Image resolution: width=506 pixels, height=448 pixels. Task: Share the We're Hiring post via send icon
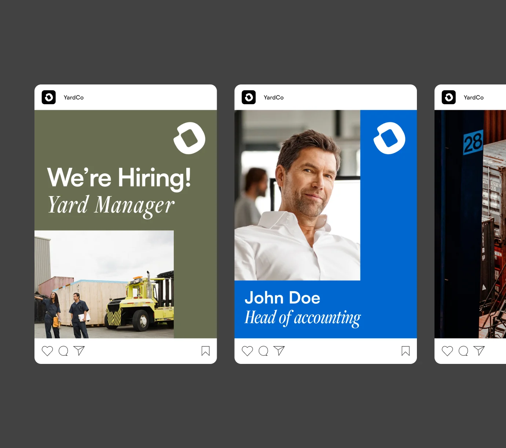pos(79,351)
